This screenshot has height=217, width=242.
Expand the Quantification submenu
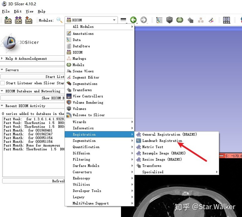click(99, 147)
